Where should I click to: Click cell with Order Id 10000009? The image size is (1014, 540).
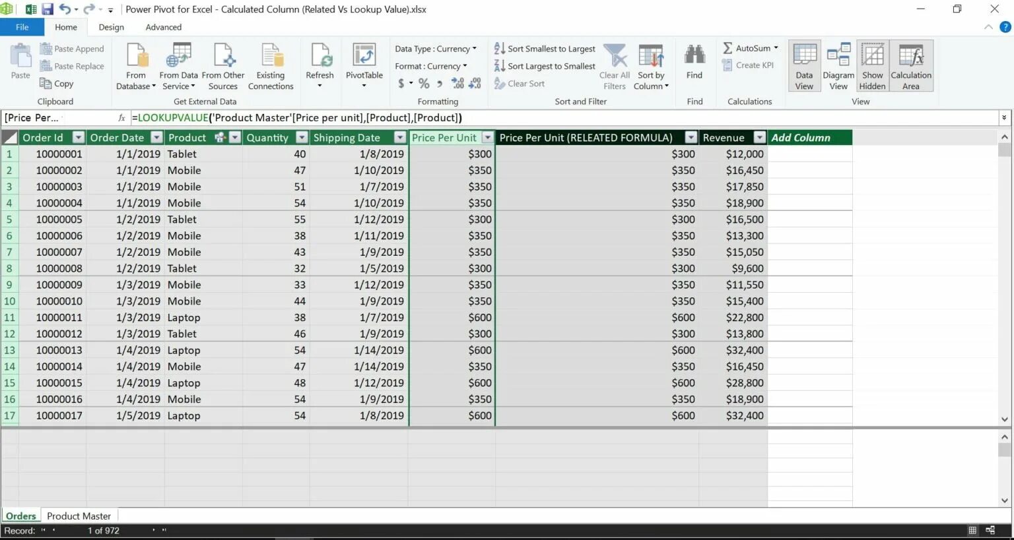tap(52, 285)
